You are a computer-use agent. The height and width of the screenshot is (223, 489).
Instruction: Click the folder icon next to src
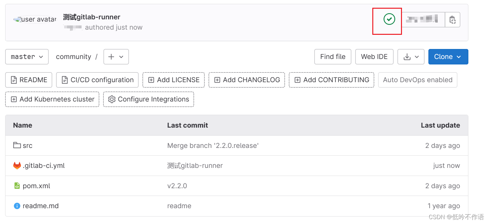coord(17,145)
